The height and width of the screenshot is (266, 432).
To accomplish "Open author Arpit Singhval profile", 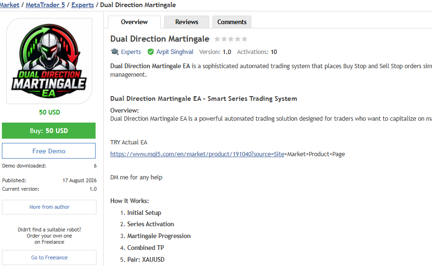I will pyautogui.click(x=175, y=52).
